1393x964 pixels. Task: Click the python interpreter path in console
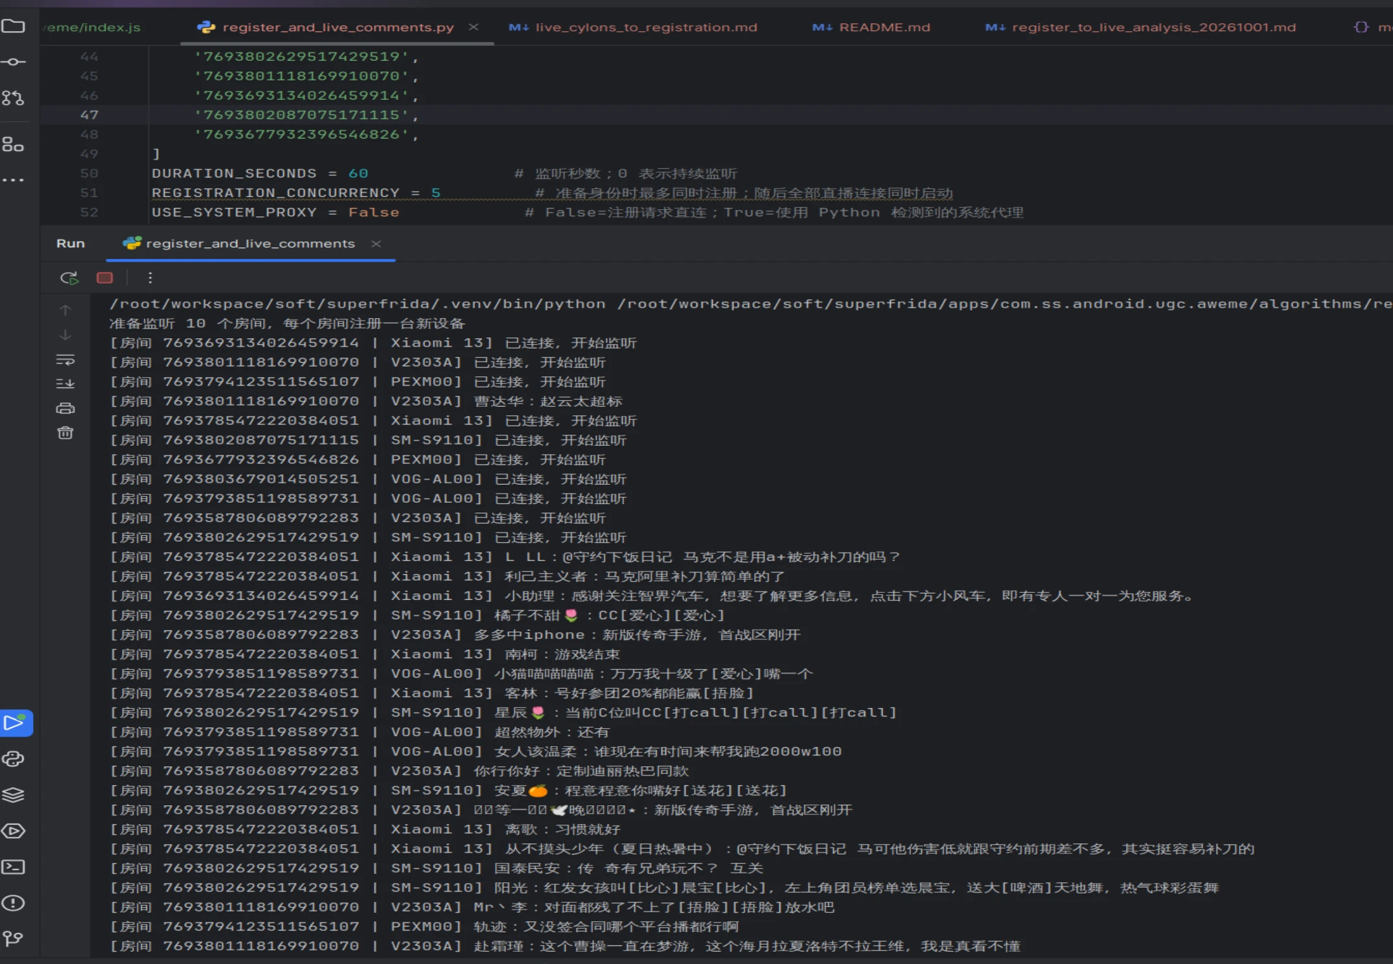pyautogui.click(x=358, y=304)
